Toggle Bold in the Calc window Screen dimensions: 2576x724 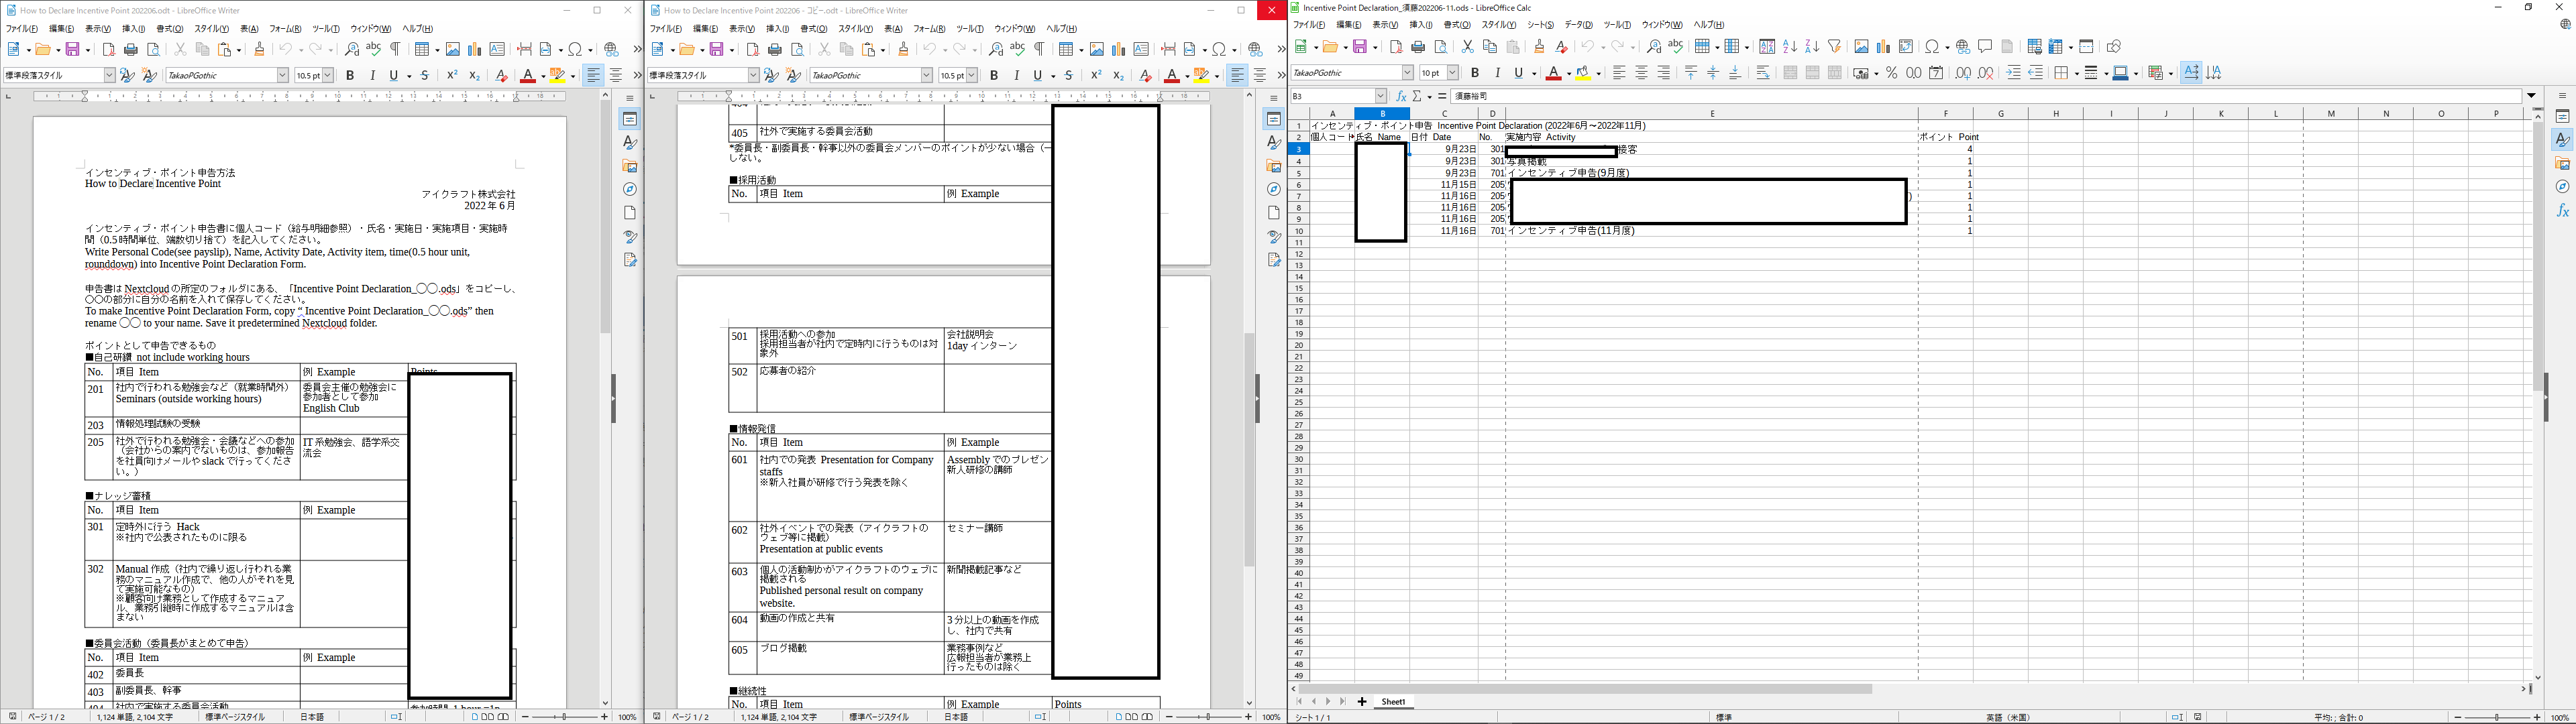1475,73
